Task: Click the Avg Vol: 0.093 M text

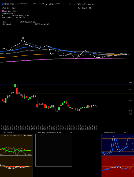Action: pos(85,5)
